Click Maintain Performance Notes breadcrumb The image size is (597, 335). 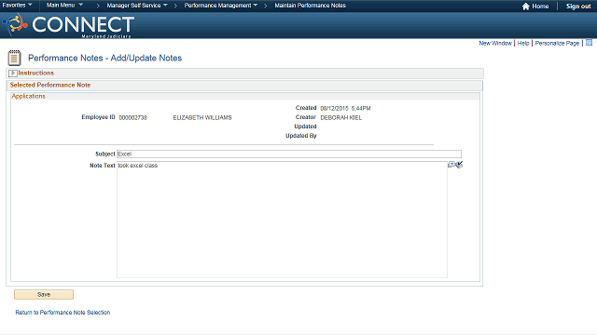310,6
